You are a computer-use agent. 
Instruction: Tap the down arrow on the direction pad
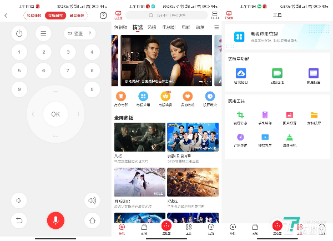coord(56,136)
